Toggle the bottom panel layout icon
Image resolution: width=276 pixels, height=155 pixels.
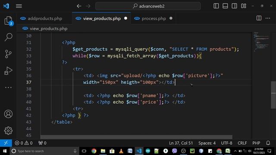tap(225, 6)
